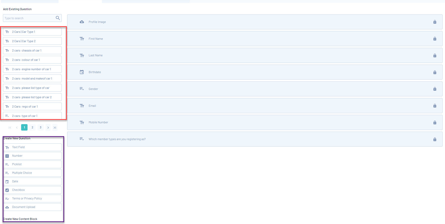Click the cloud upload icon on Profile Image
445x224 pixels.
click(82, 22)
